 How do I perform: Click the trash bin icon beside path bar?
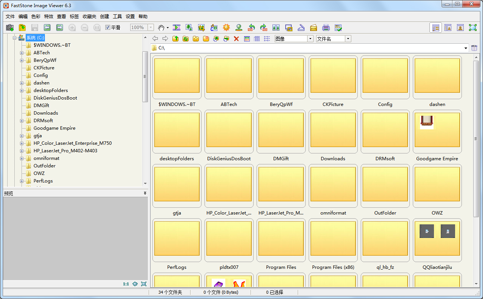point(475,48)
